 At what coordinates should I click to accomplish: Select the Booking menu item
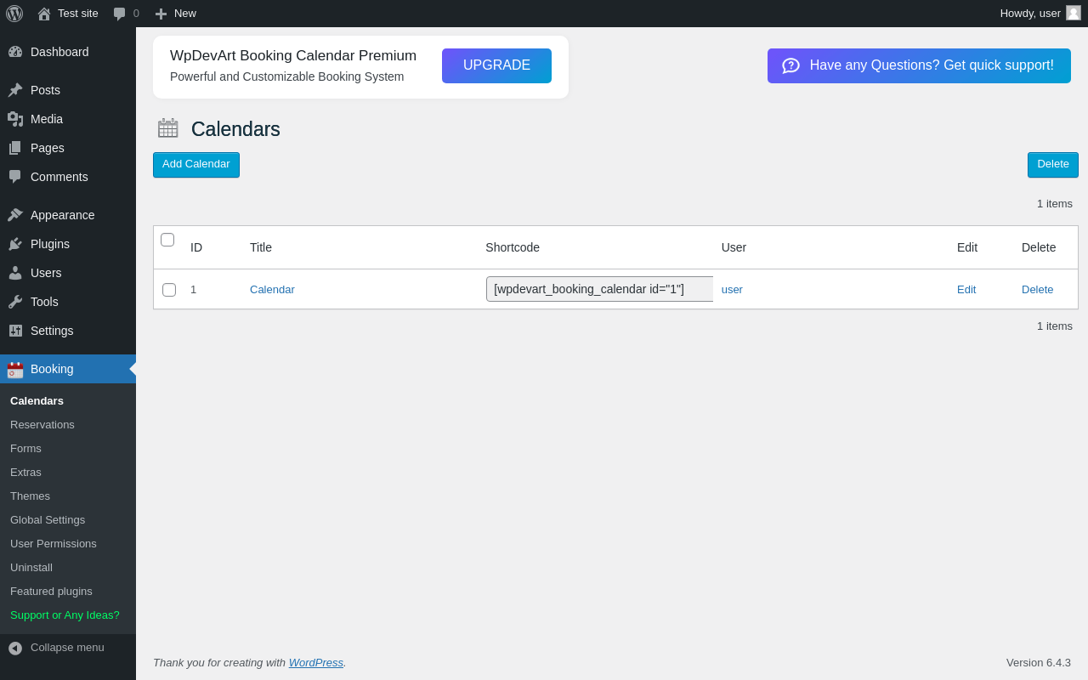point(68,369)
